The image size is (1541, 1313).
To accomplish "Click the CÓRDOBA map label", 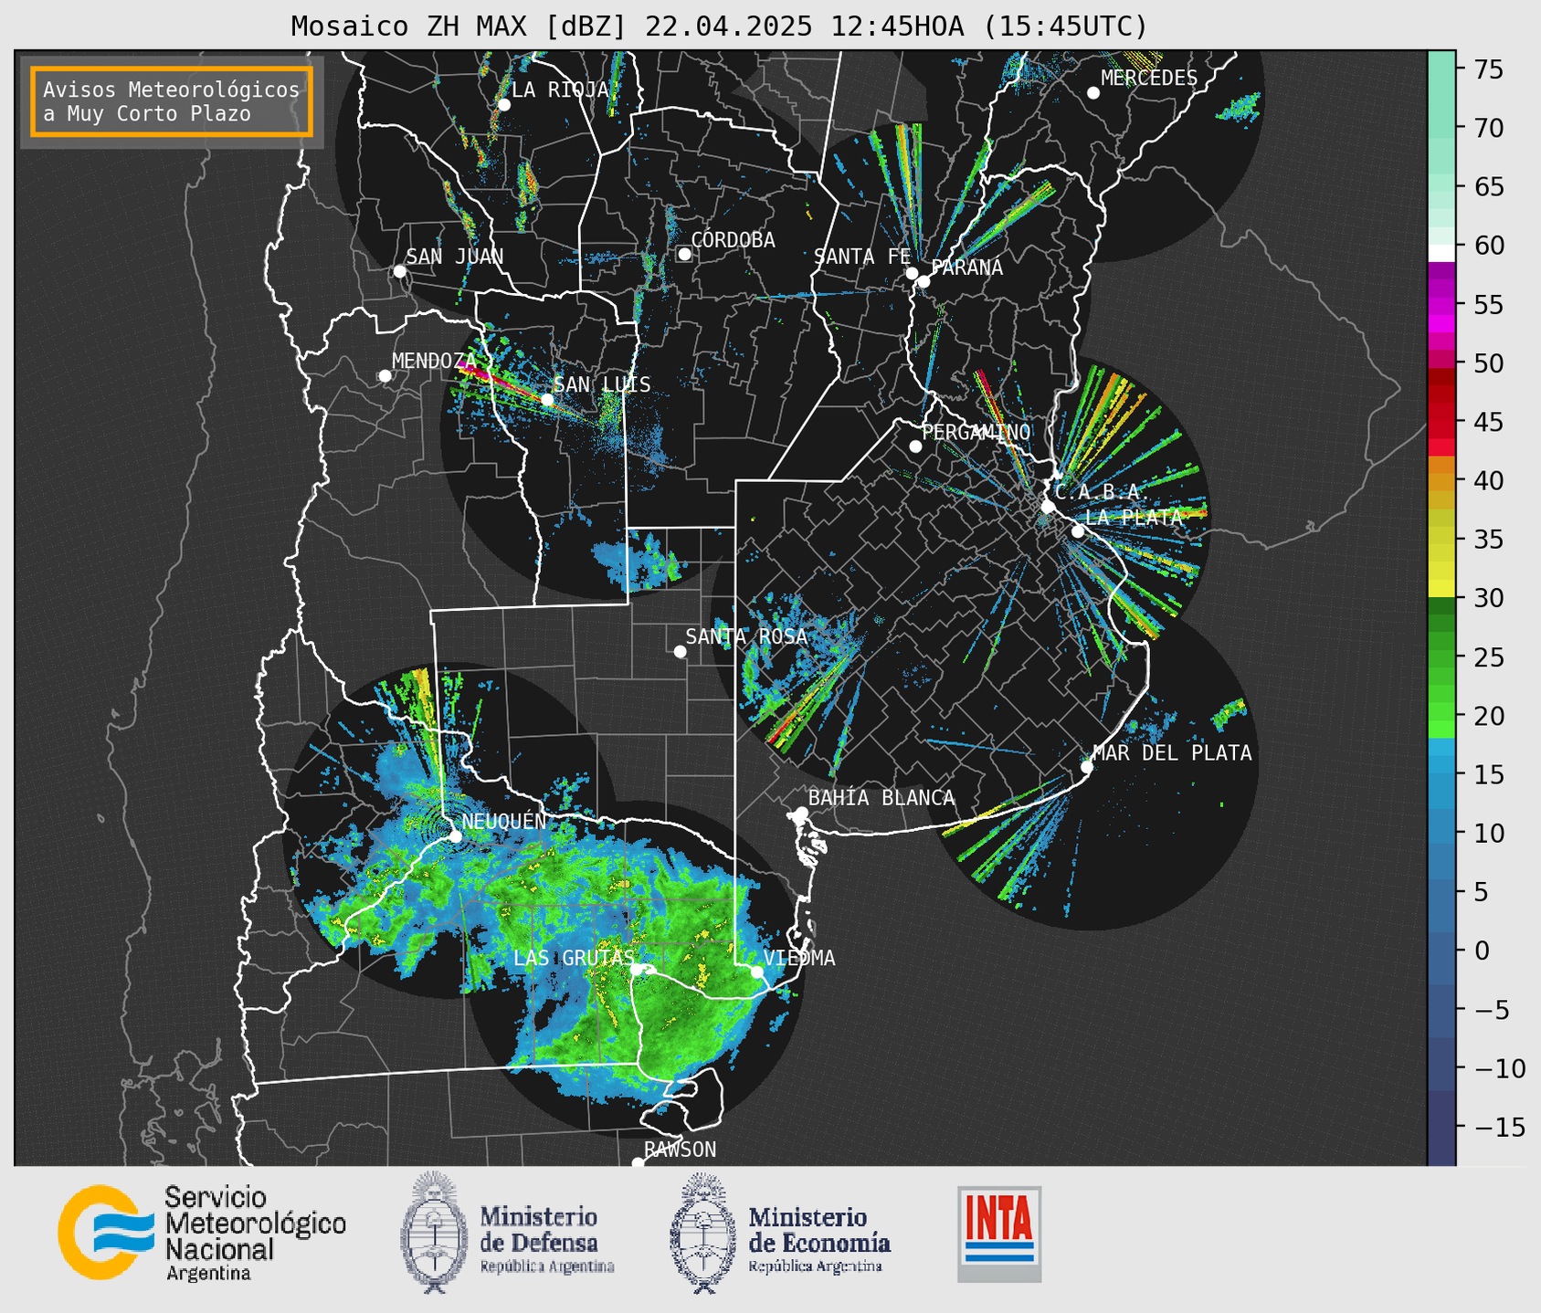I will 733,240.
